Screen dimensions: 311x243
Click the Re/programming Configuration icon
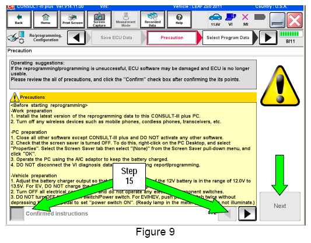[16, 37]
